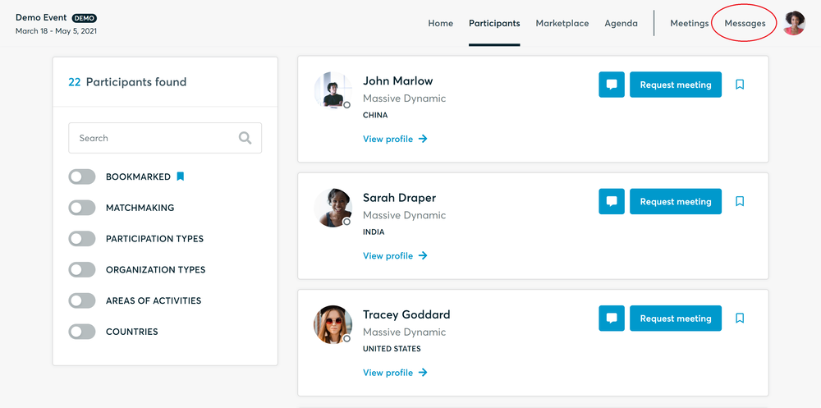Open the Messages tab
Screen dimensions: 821x408
pyautogui.click(x=745, y=24)
